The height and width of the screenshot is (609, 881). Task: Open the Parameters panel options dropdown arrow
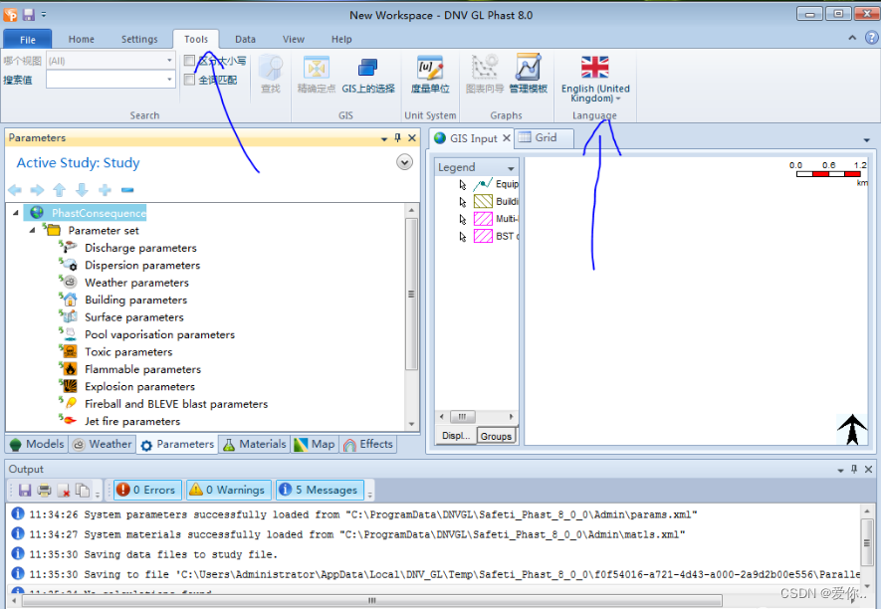[x=383, y=138]
